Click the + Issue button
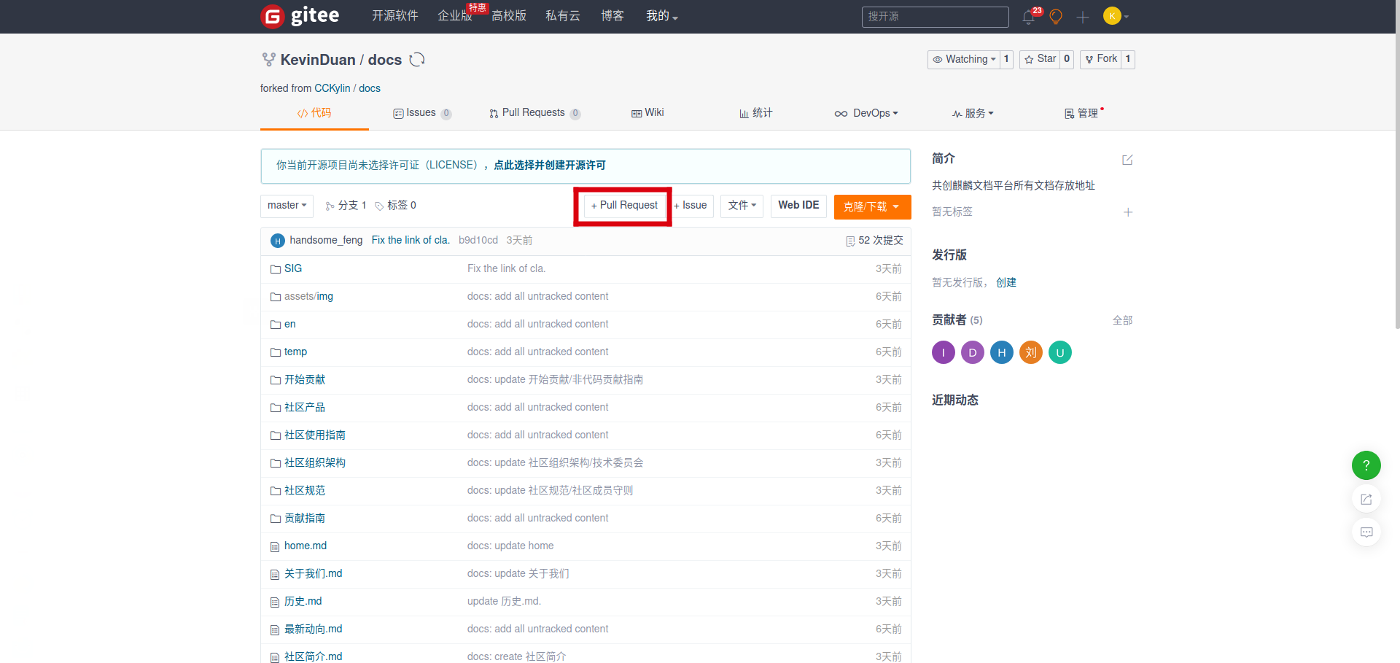 (691, 206)
